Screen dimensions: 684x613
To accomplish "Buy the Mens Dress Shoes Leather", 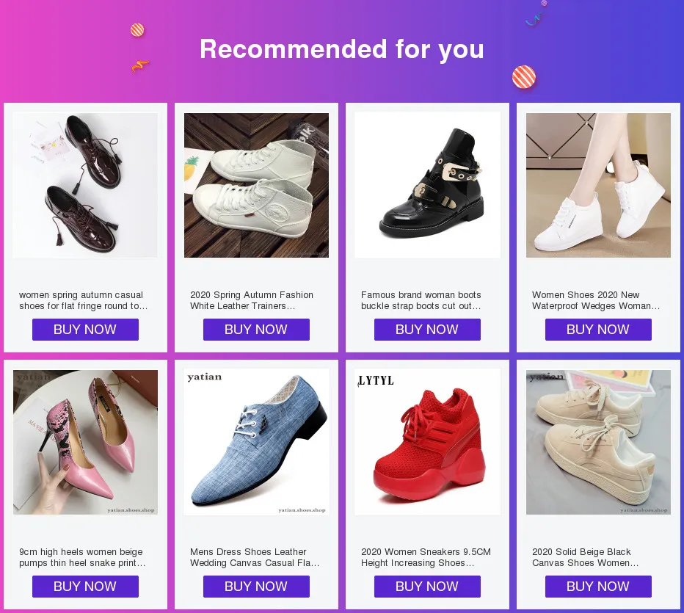I will tap(256, 587).
